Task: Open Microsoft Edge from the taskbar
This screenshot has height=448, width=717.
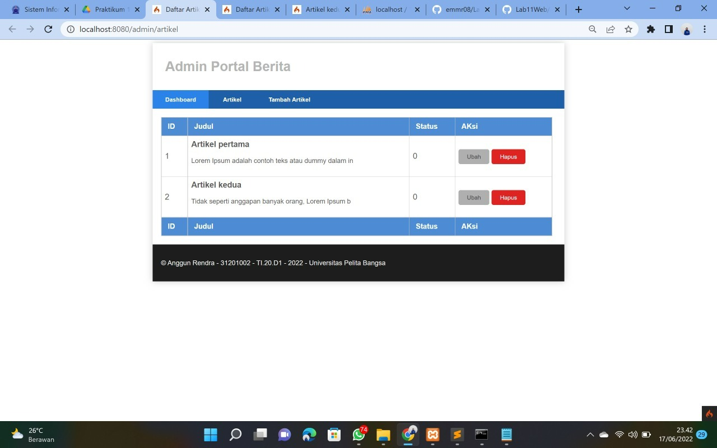Action: (309, 435)
